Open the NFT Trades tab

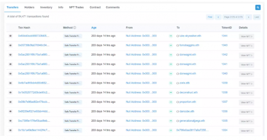(76, 7)
